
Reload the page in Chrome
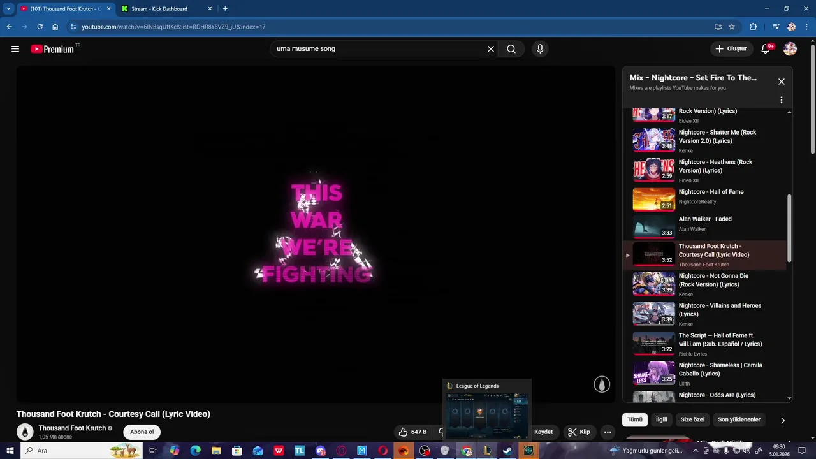[40, 27]
